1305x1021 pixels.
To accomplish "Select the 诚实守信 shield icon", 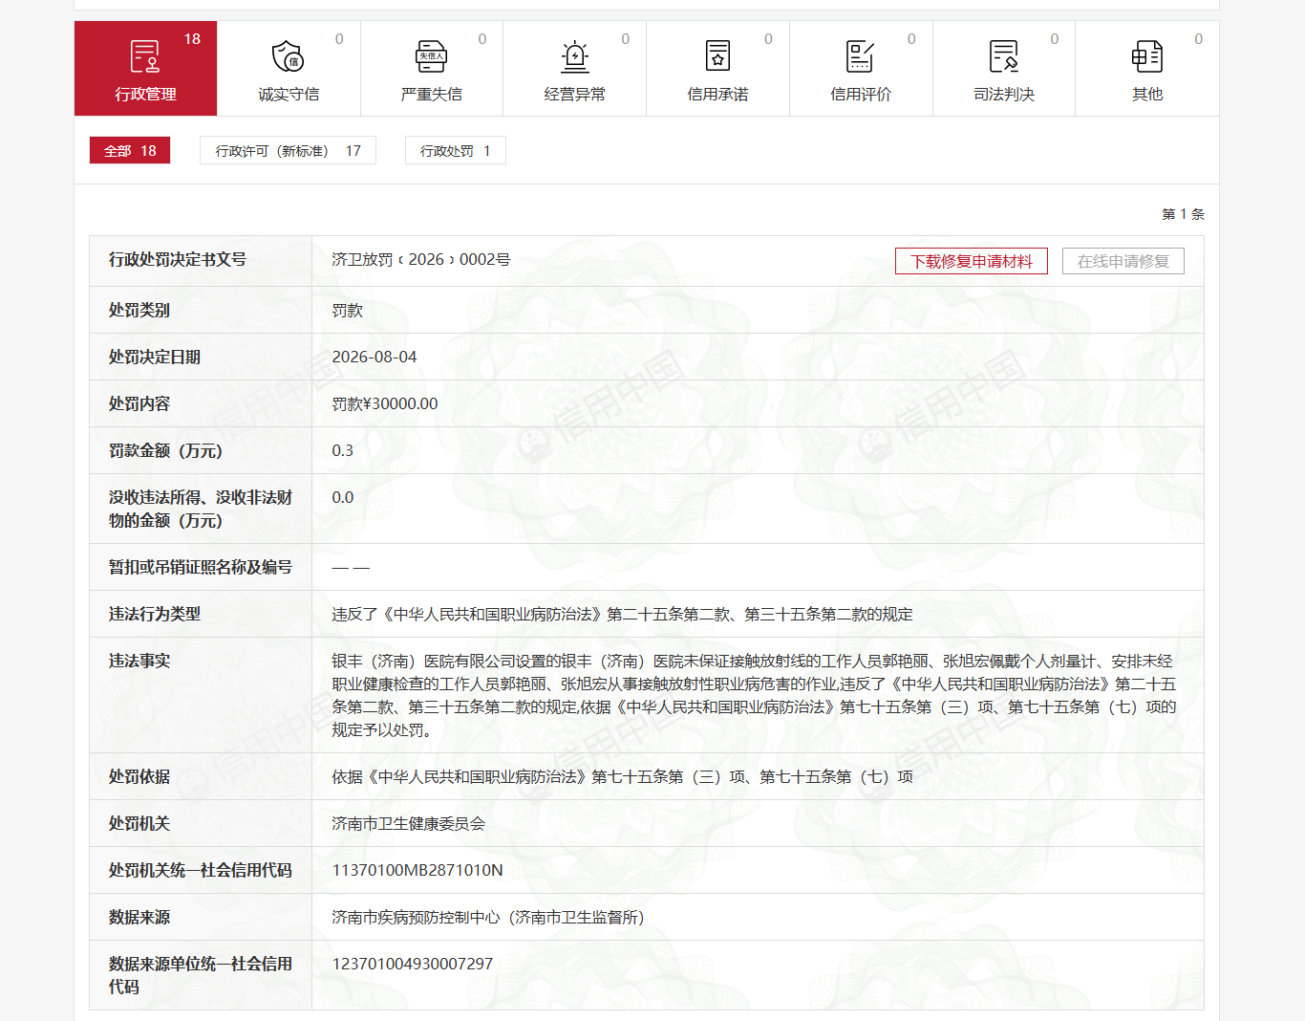I will coord(288,56).
